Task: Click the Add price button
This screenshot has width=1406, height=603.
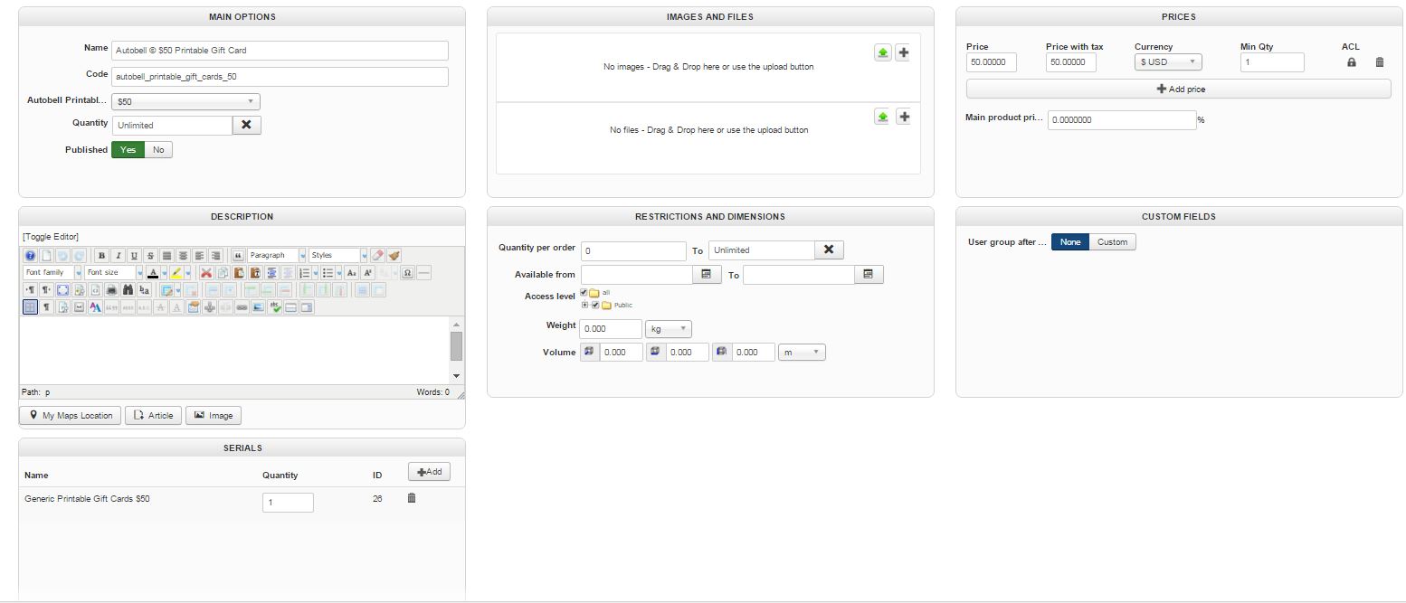Action: pyautogui.click(x=1178, y=89)
